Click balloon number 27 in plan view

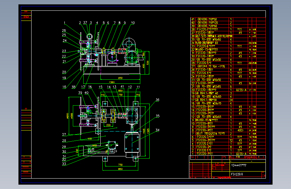tap(64, 134)
